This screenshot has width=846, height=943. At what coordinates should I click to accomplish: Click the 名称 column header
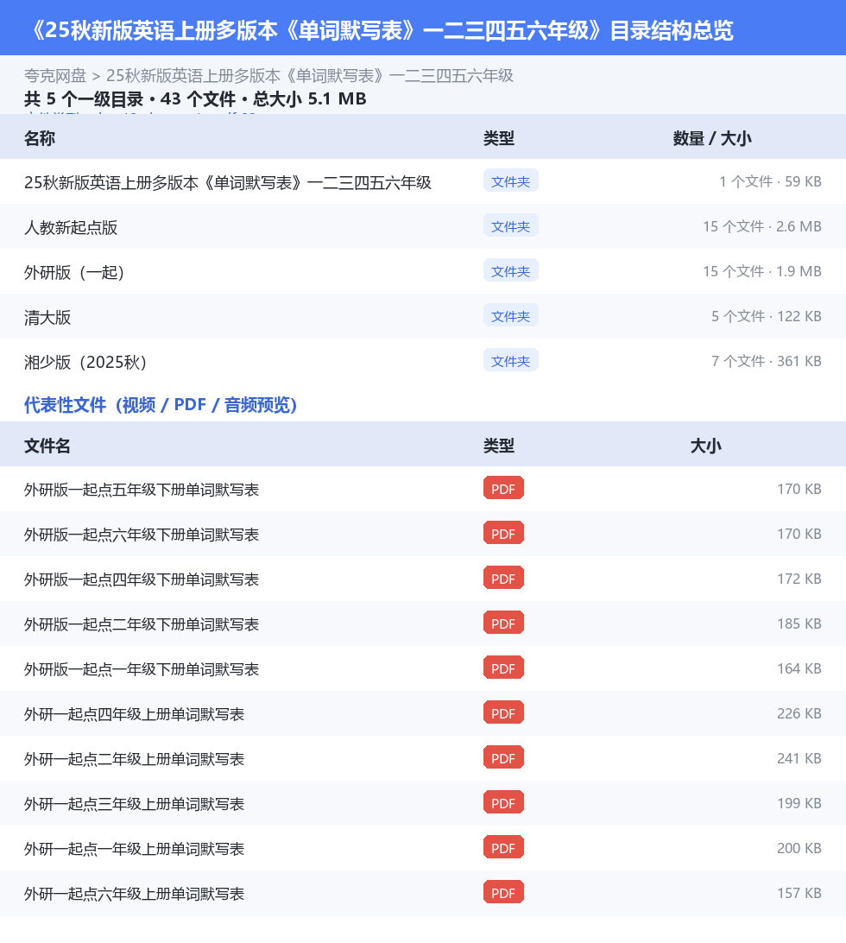pyautogui.click(x=40, y=138)
